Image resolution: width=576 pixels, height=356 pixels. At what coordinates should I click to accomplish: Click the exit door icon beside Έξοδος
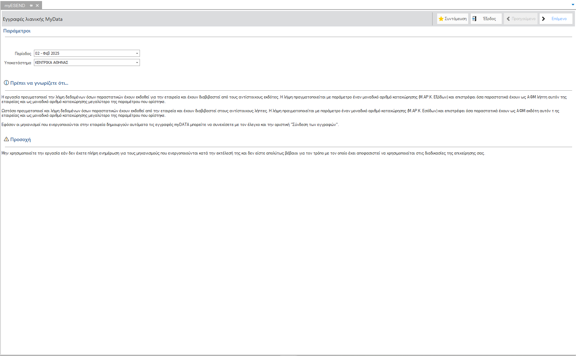474,19
